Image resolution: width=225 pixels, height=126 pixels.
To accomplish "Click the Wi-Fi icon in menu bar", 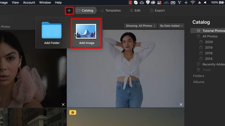I will pos(193,3).
